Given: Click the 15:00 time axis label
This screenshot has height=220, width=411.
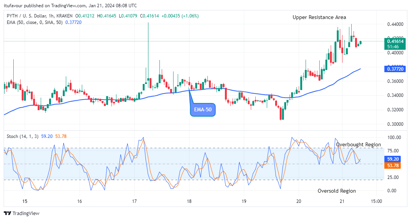Looking at the screenshot, I should click(x=376, y=201).
